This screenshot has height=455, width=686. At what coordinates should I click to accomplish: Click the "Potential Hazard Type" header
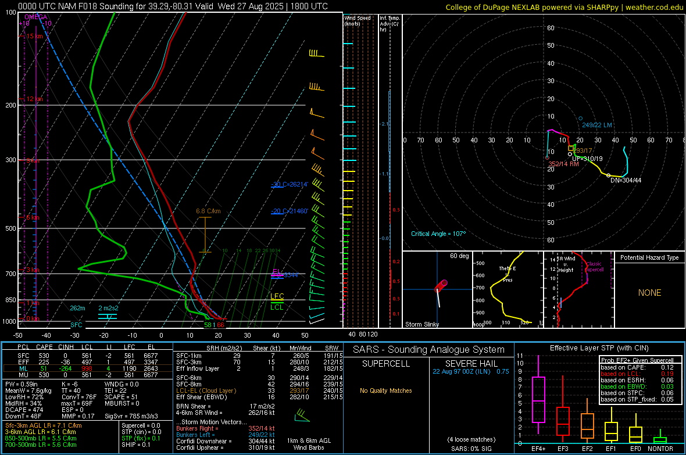(x=649, y=257)
